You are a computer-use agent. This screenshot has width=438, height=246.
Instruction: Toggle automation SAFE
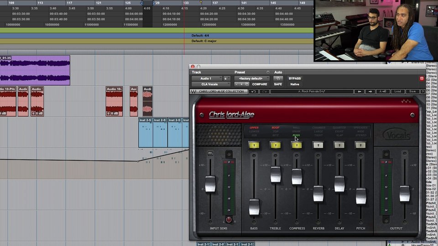coord(278,84)
